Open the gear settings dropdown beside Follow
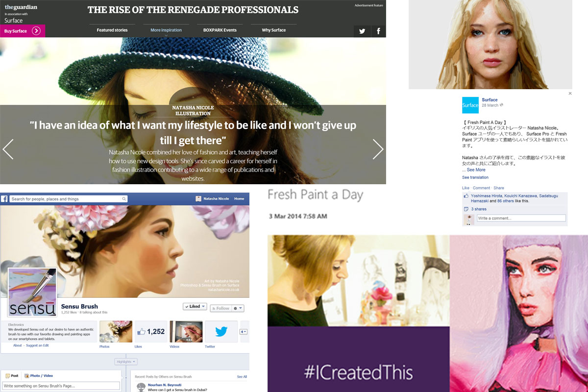588x392 pixels. click(x=238, y=308)
